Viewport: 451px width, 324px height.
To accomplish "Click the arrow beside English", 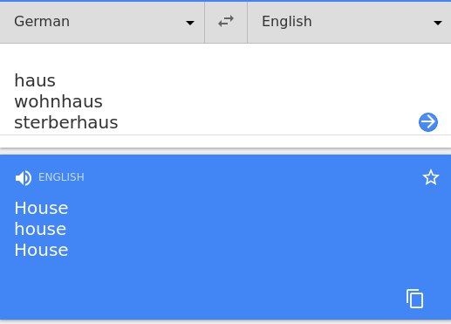I will coord(438,23).
